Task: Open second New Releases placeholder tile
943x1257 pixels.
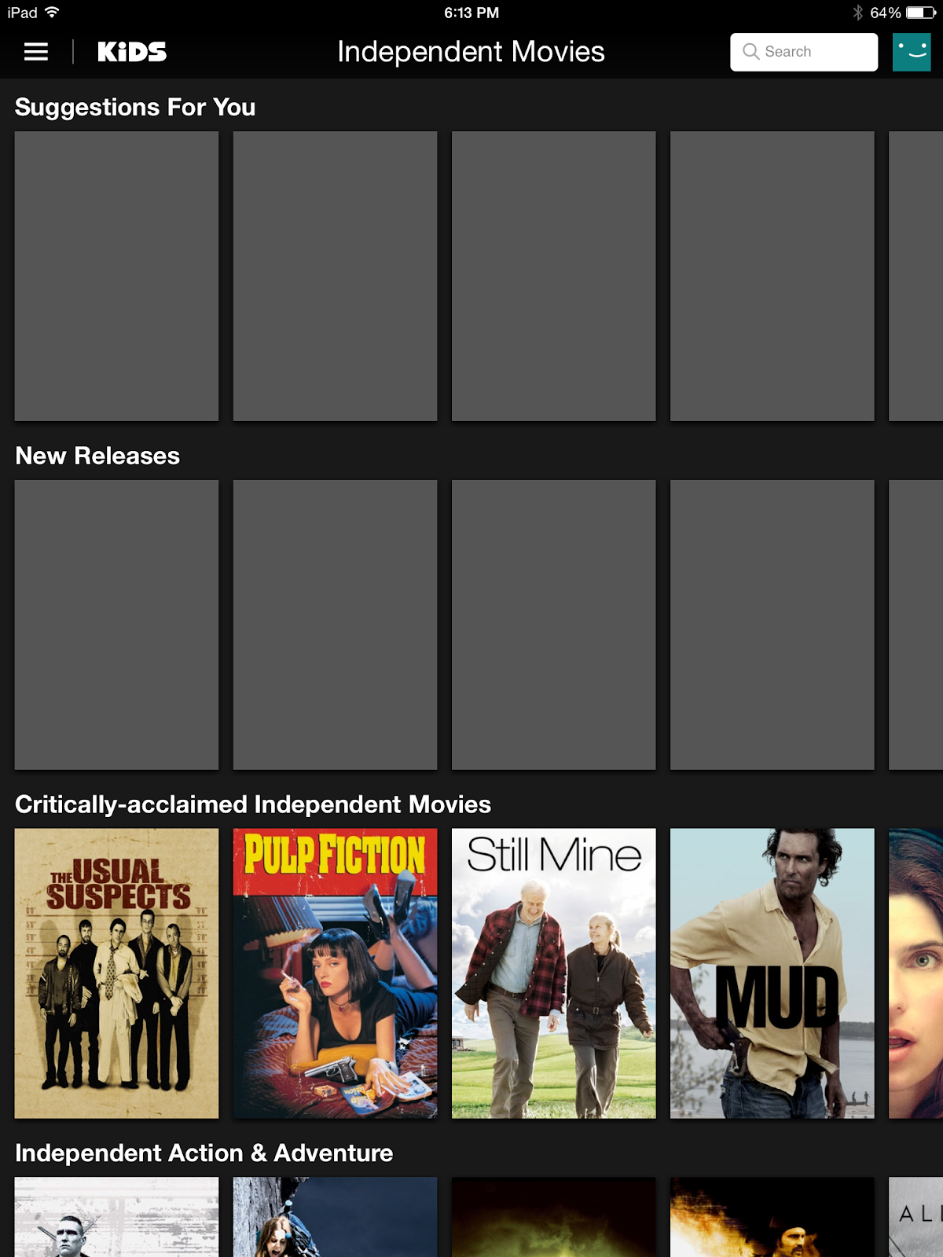Action: 335,625
